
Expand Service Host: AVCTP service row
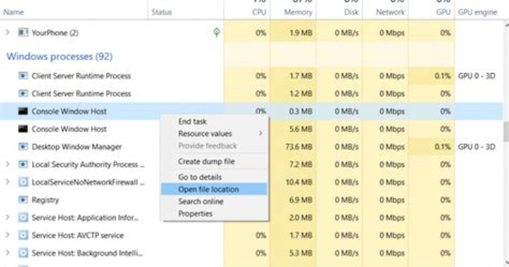[x=8, y=235]
